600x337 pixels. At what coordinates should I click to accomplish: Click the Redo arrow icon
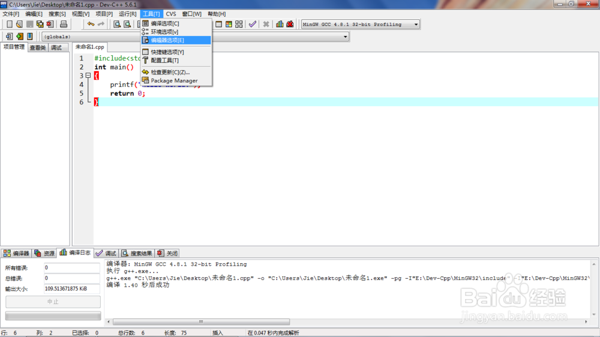pyautogui.click(x=101, y=24)
